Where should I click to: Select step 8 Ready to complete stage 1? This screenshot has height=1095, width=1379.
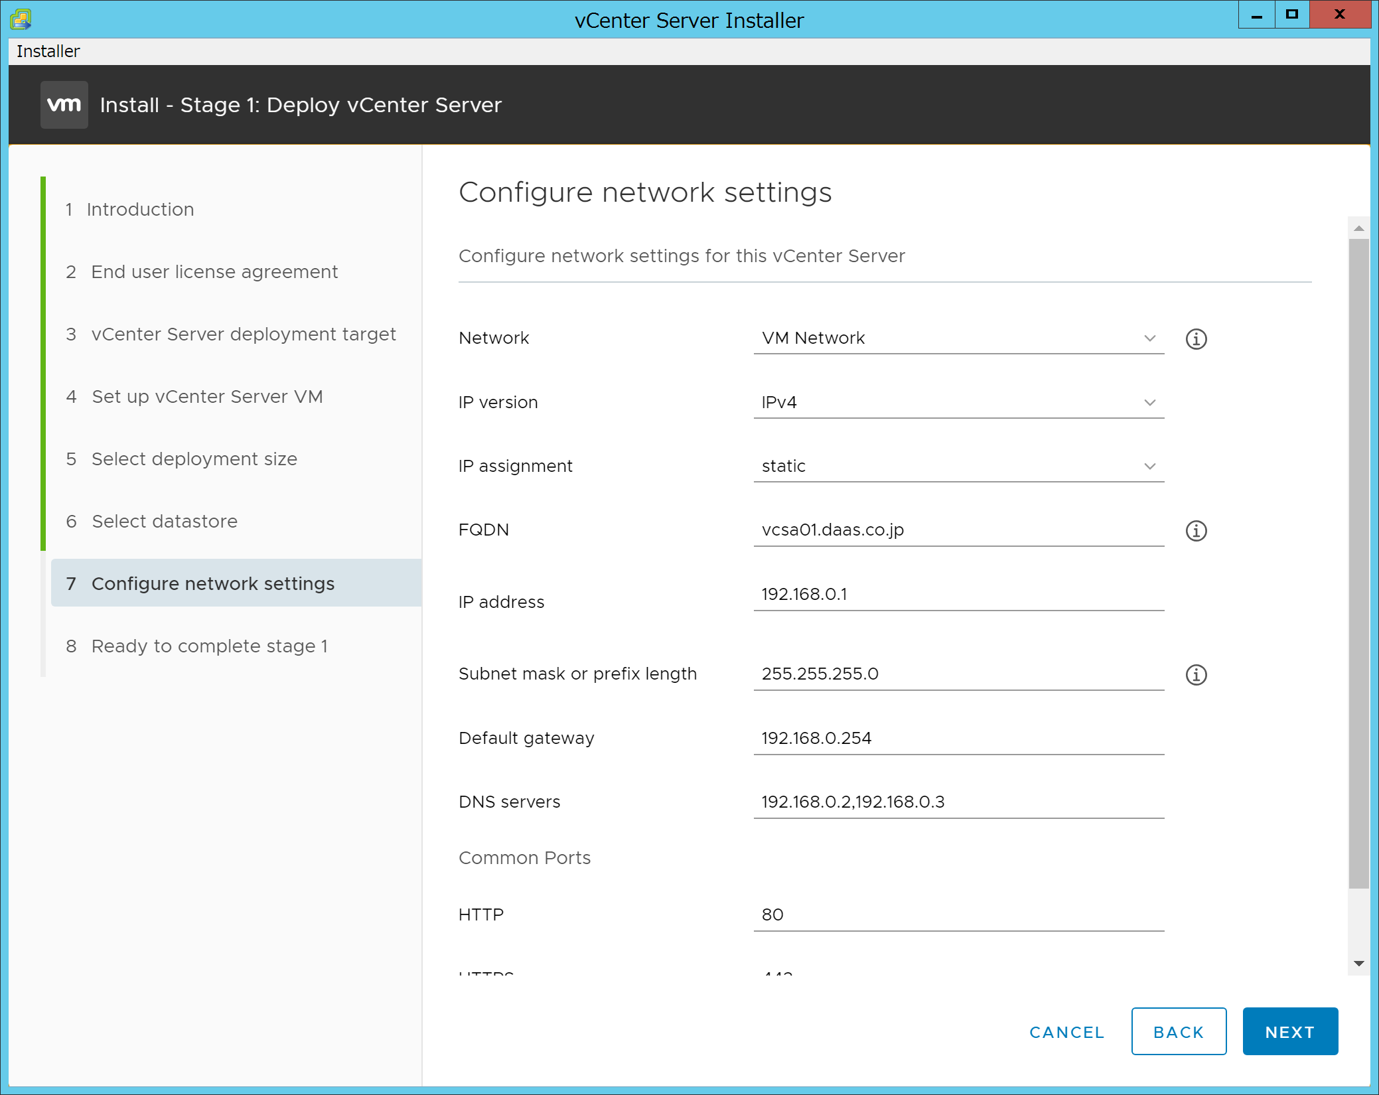(x=196, y=646)
